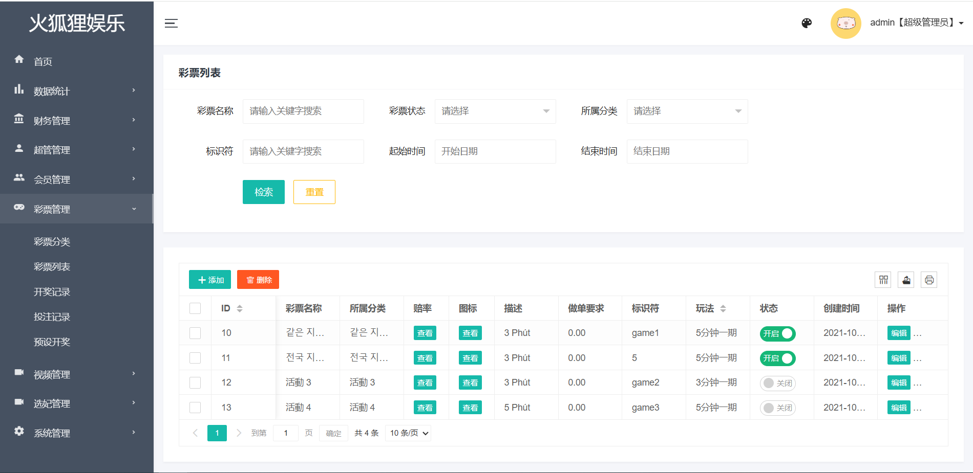Expand the 财务管理 sidebar menu
The image size is (973, 473).
tap(77, 121)
